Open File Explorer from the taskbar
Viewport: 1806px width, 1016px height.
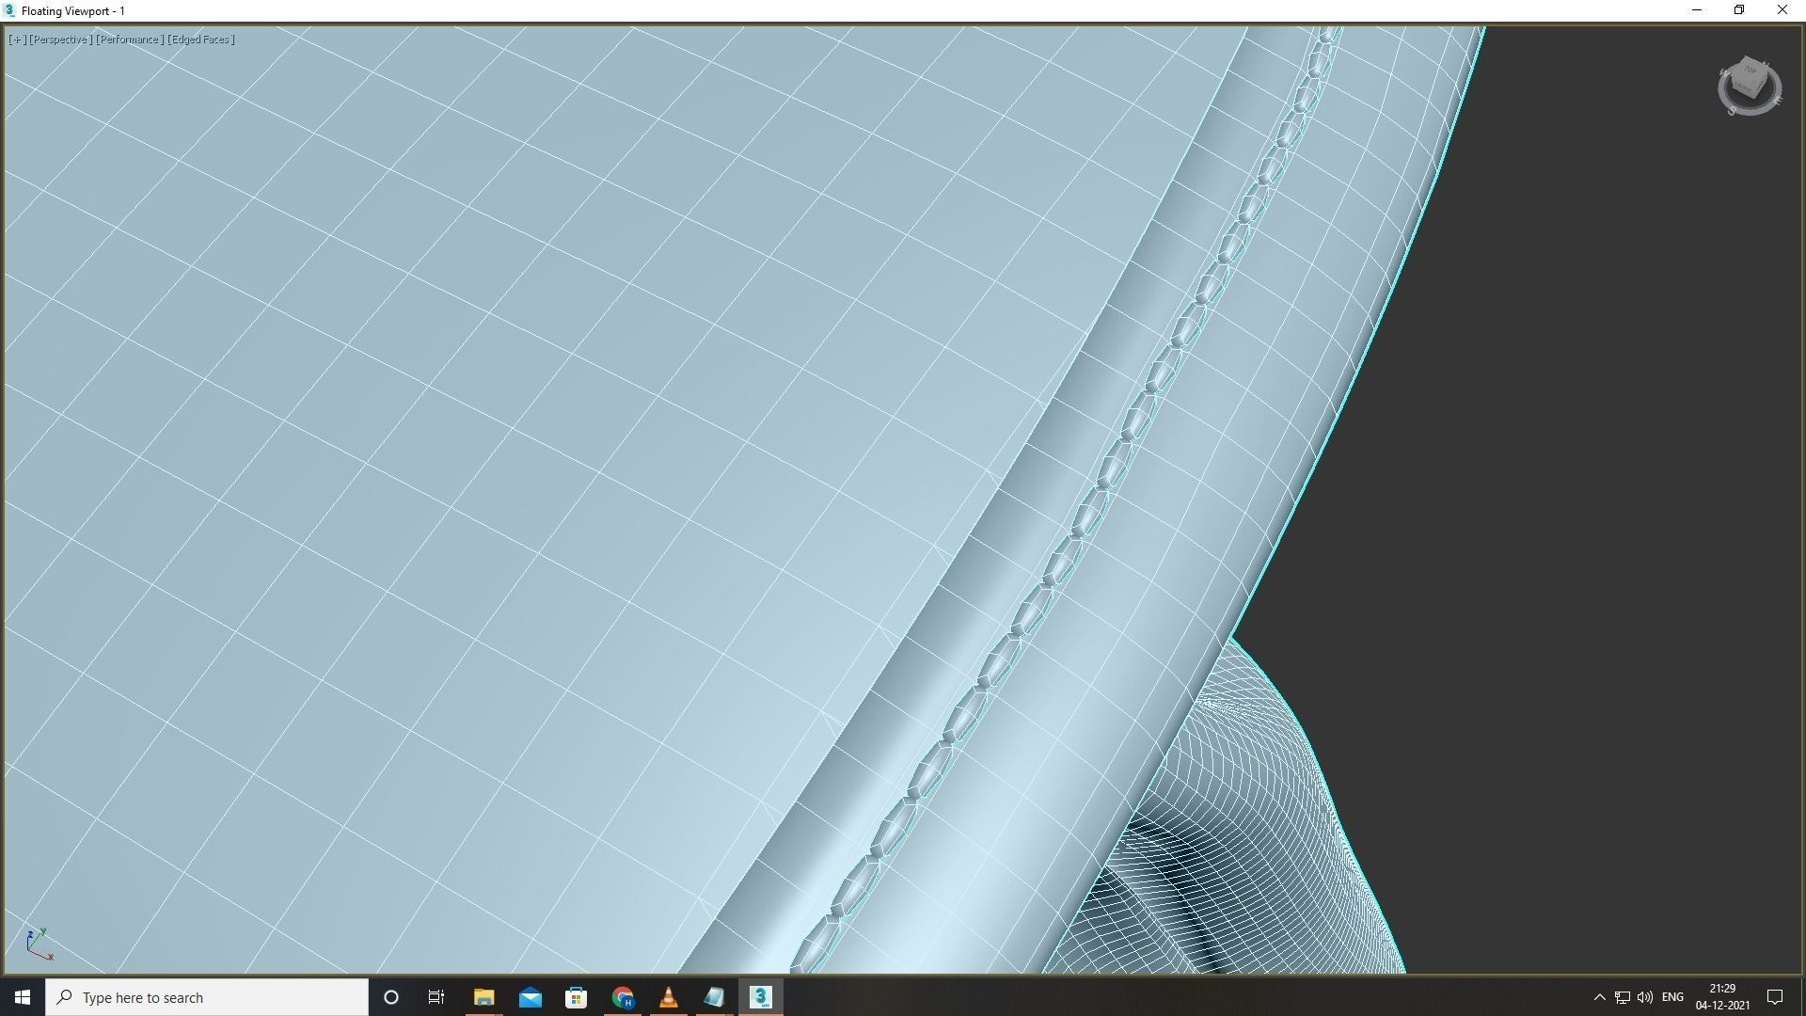(x=483, y=997)
